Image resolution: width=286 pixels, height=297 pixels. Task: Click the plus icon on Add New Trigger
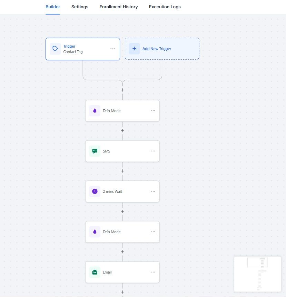click(134, 49)
